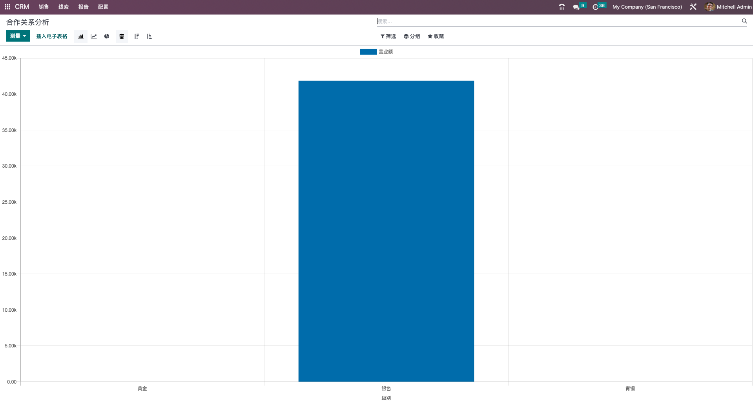Screen dimensions: 753x402
Task: Open the conversations messages icon
Action: (576, 7)
